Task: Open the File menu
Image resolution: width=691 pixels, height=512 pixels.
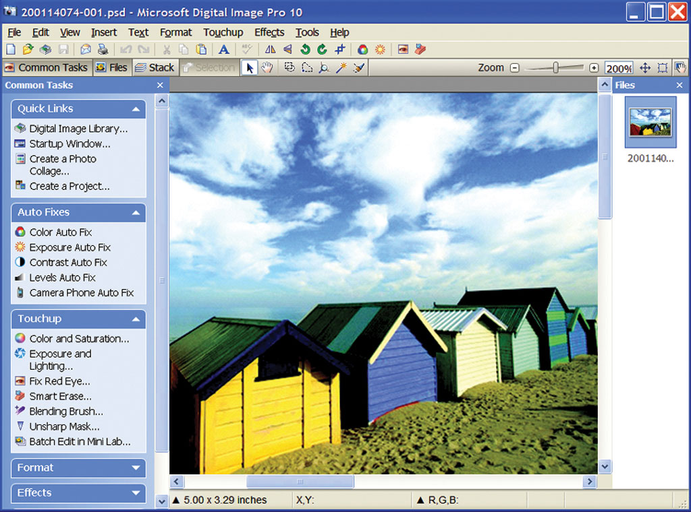Action: (14, 32)
